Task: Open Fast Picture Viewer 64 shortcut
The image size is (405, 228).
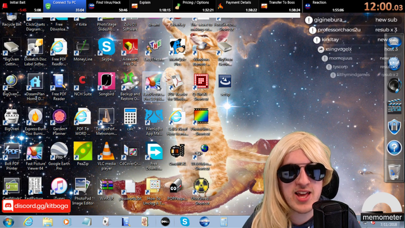Action: (35, 156)
